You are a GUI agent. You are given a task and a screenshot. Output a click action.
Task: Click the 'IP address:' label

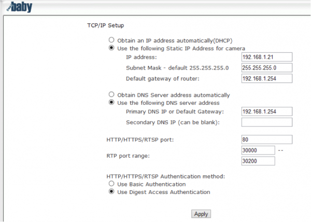click(141, 58)
